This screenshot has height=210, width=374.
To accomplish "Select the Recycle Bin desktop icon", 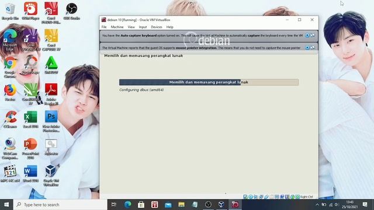I will 10,12.
